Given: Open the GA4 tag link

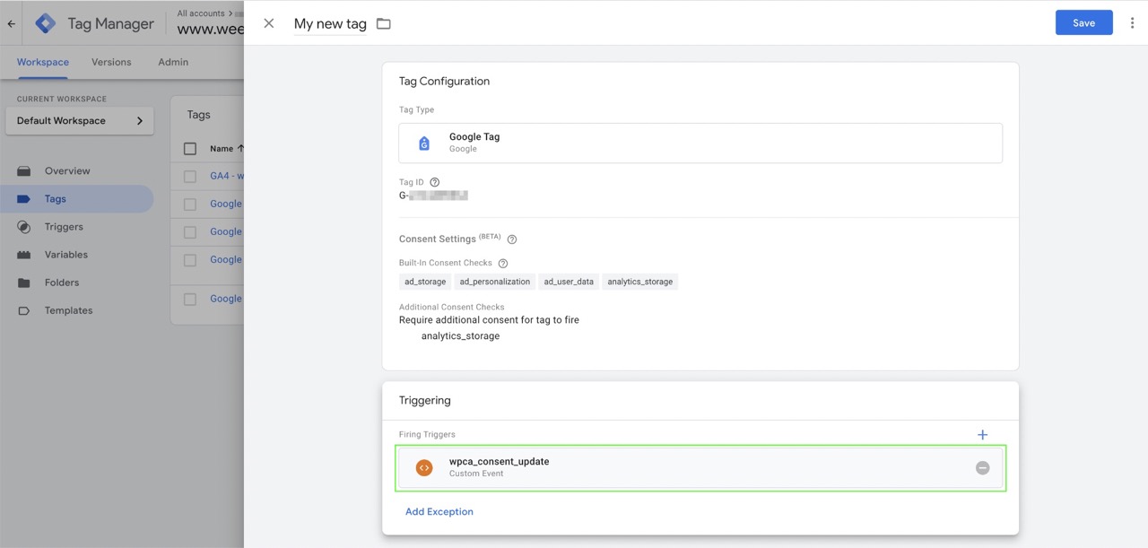Looking at the screenshot, I should (227, 177).
